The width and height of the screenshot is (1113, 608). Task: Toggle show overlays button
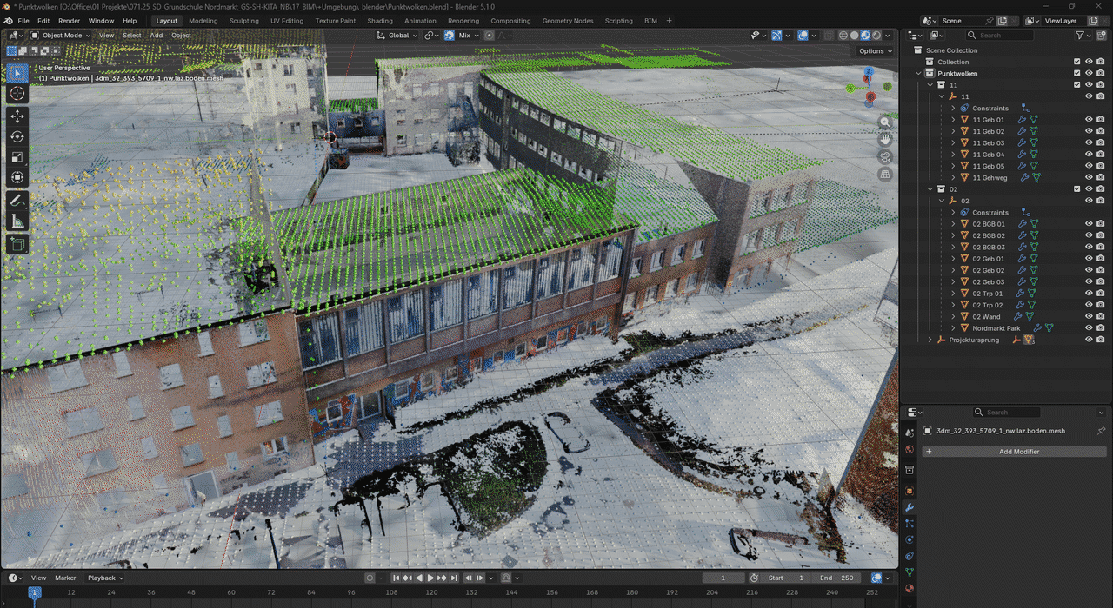(802, 36)
